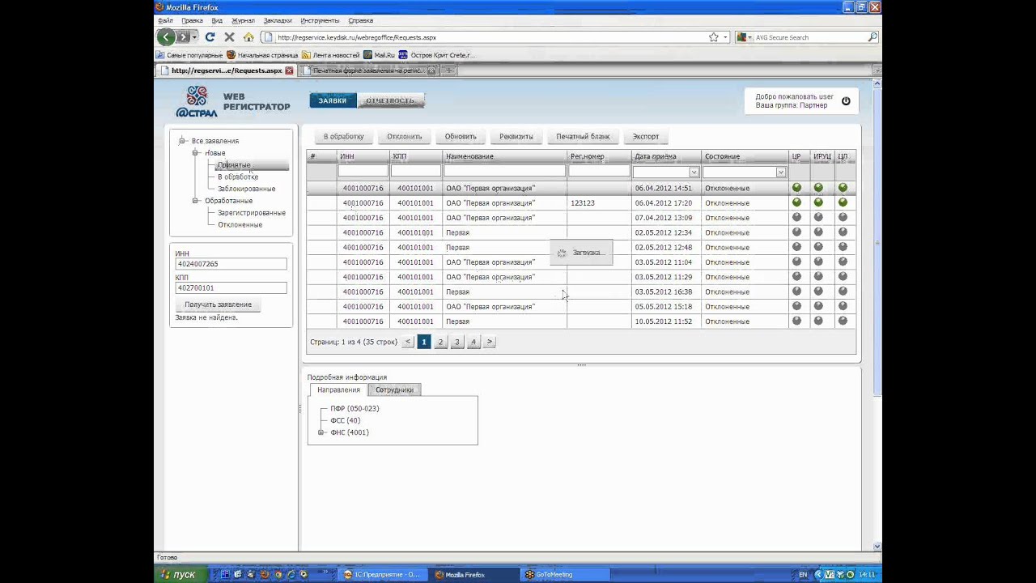Go to page 3 of results
Image resolution: width=1036 pixels, height=583 pixels.
[456, 342]
